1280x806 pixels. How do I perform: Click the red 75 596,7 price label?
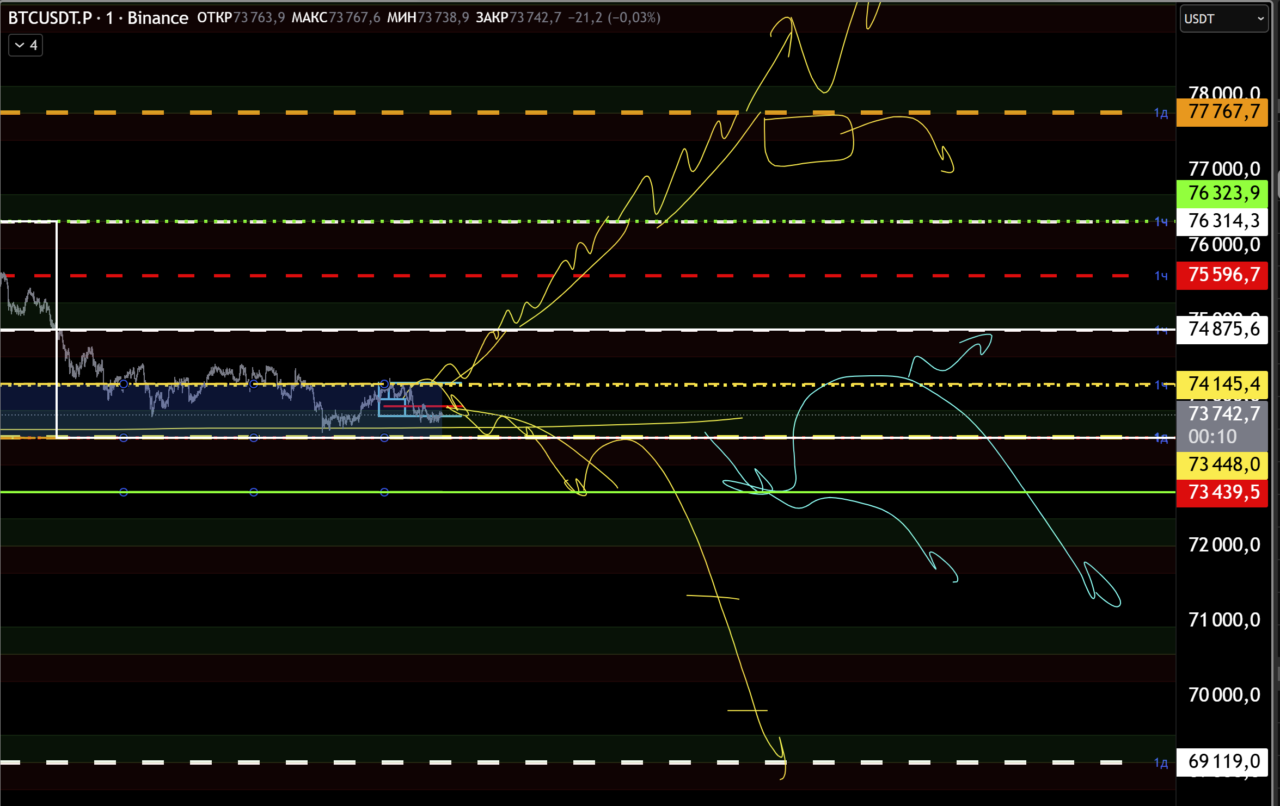1222,275
